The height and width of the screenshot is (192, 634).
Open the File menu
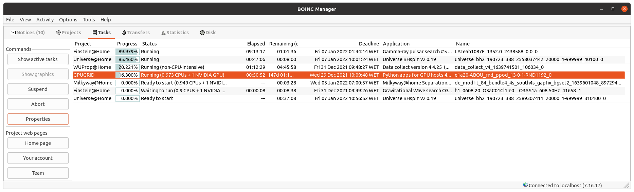pyautogui.click(x=10, y=20)
